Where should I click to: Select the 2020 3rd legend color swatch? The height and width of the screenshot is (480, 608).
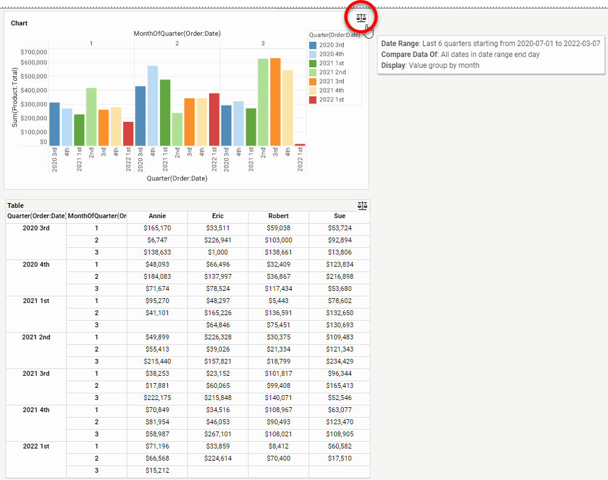(313, 45)
